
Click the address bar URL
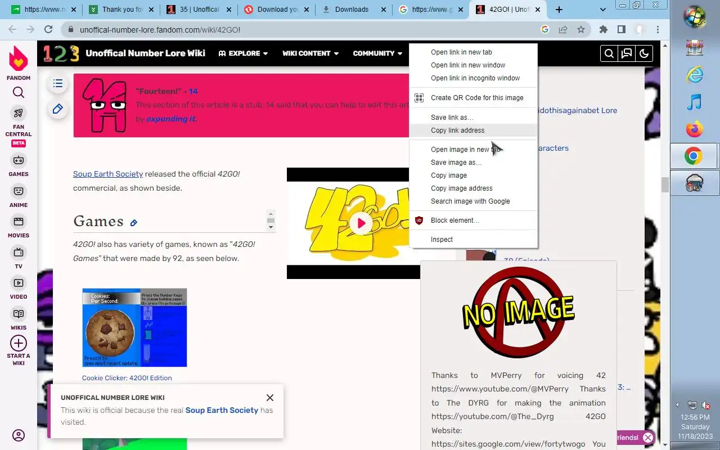coord(160,30)
